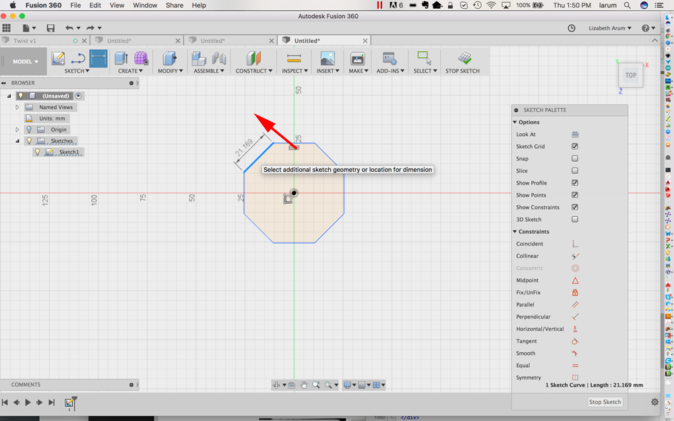Open the ASSEMBLE dropdown menu
This screenshot has width=674, height=421.
[x=209, y=71]
